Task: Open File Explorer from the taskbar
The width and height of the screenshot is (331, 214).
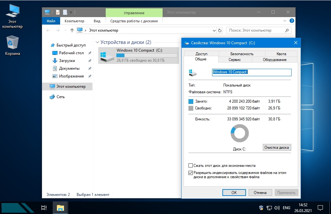Action: point(60,208)
